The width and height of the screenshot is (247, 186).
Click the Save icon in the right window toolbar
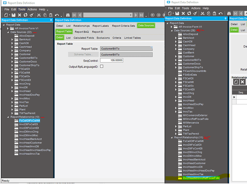(x=177, y=13)
